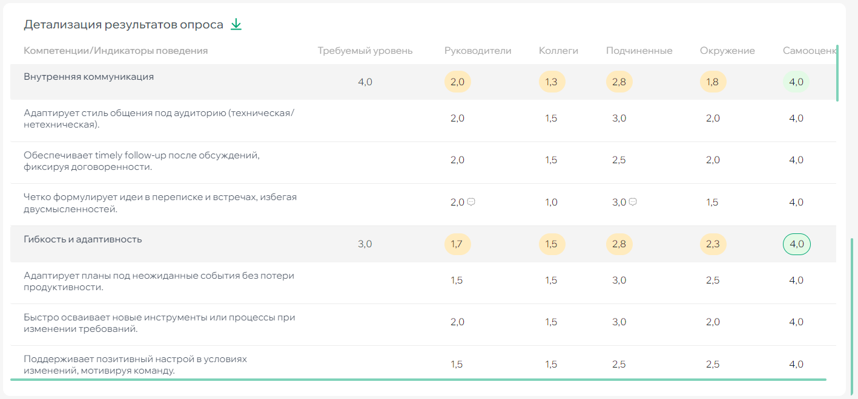Sort by the Самооценка column header
858x399 pixels.
point(810,50)
